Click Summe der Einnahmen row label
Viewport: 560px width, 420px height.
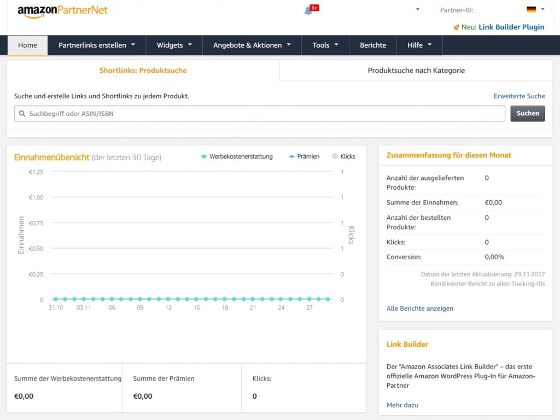(x=423, y=202)
